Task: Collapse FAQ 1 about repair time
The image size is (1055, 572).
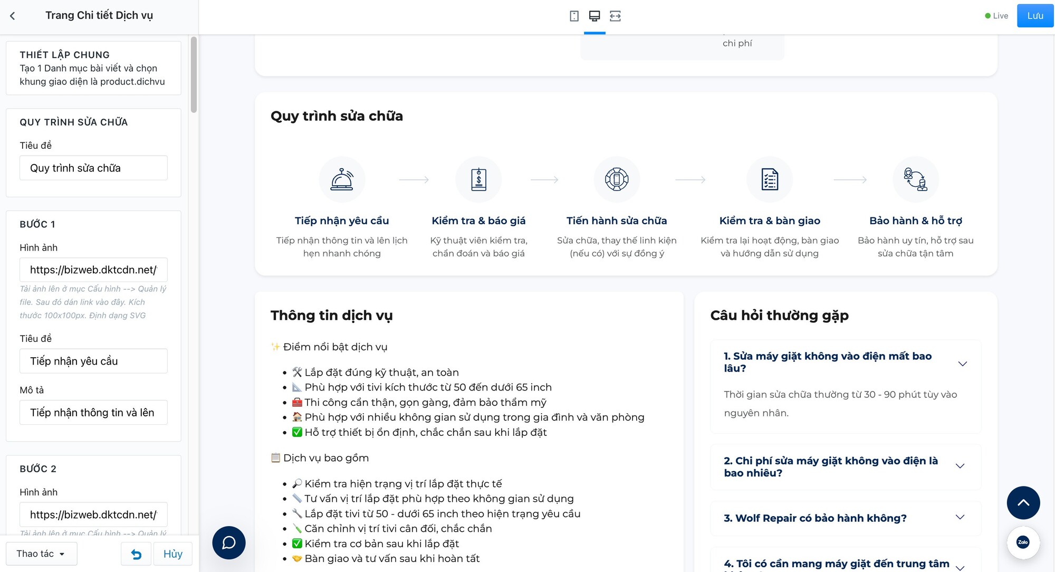Action: tap(962, 364)
